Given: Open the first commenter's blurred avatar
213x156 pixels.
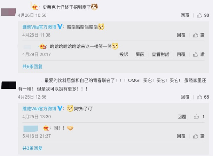Looking at the screenshot, I should (x=8, y=12).
